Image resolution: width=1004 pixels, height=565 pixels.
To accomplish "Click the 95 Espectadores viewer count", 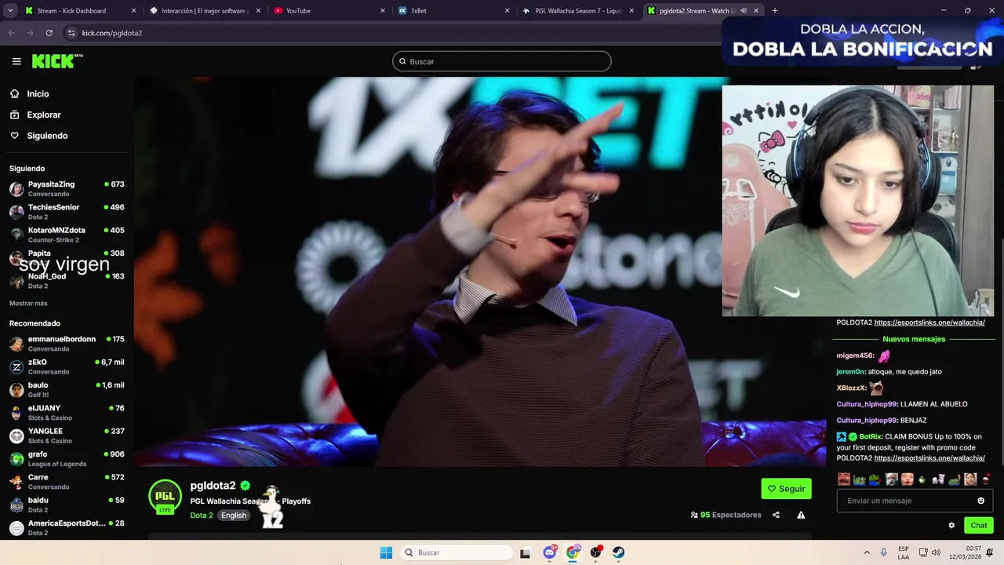I will tap(726, 515).
